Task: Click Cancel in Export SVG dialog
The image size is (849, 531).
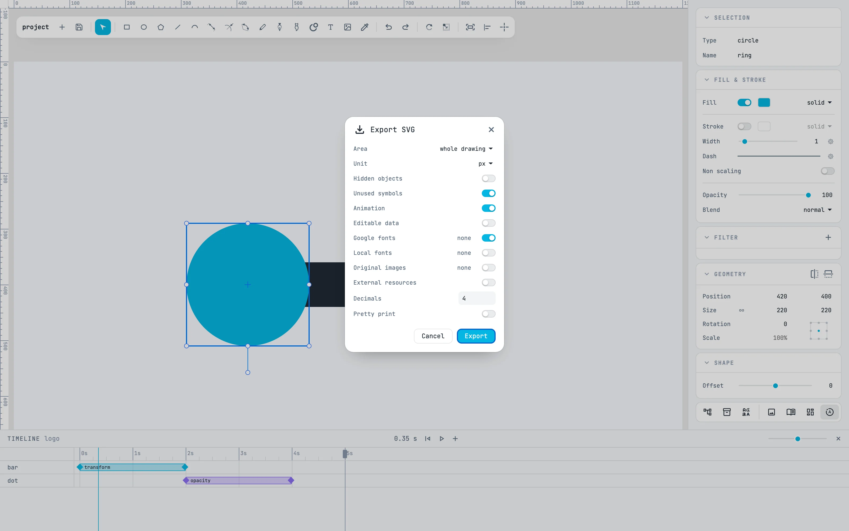Action: click(433, 336)
